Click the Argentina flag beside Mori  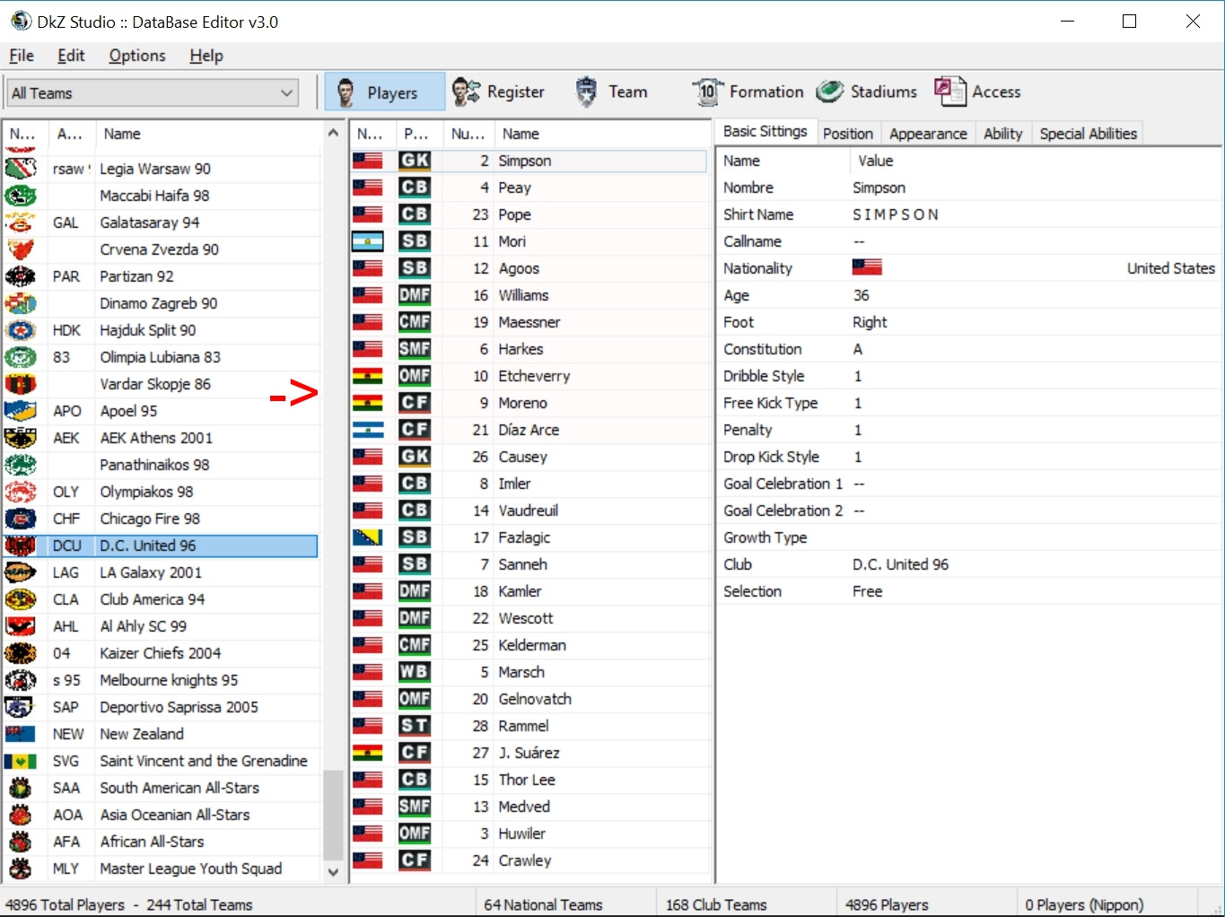tap(368, 241)
